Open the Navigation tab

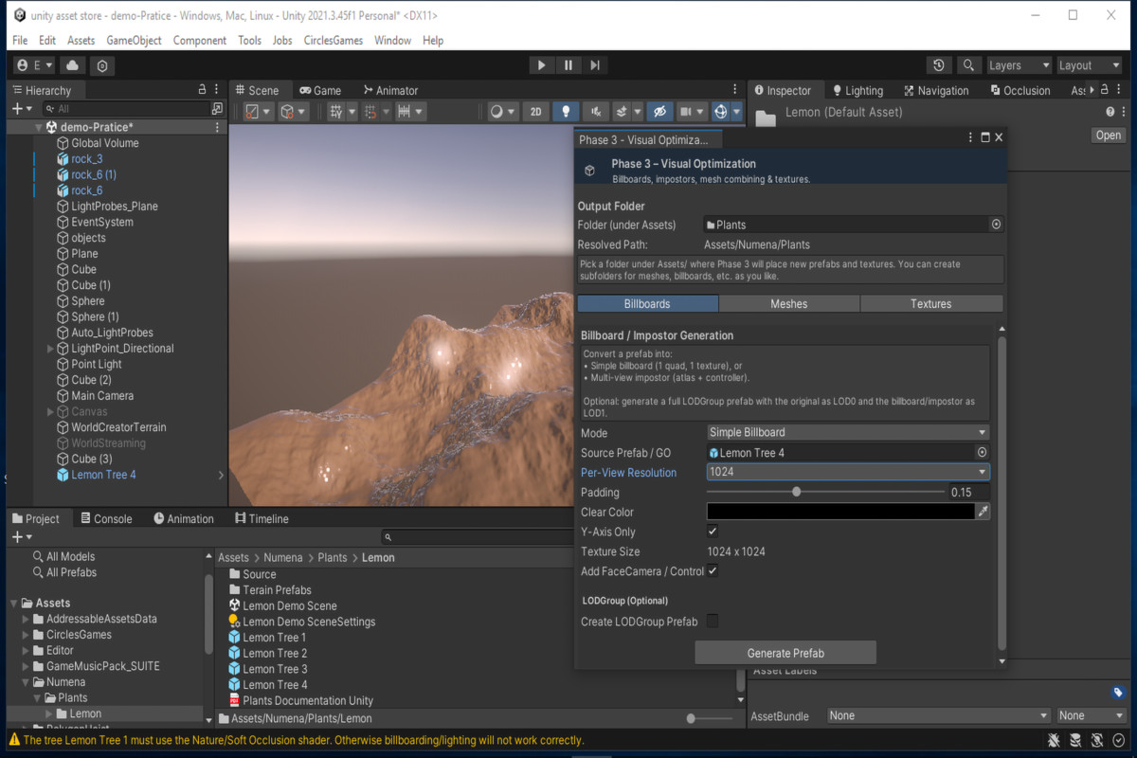pos(936,90)
